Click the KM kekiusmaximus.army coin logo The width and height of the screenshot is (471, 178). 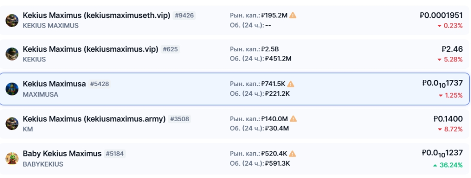12,124
